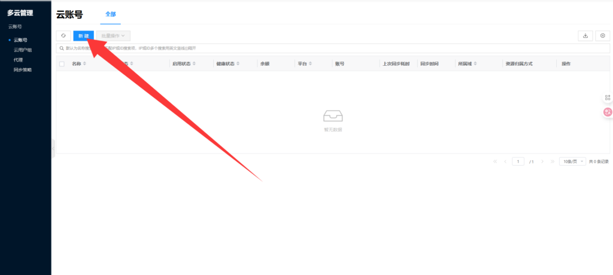Switch to the 全部 tab
Viewport: 613px width, 275px height.
tap(110, 14)
